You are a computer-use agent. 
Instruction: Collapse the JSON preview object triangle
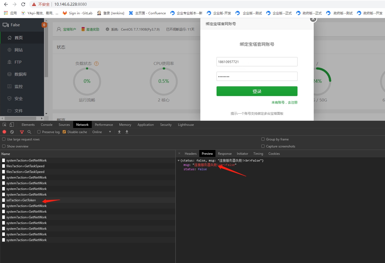[178, 160]
